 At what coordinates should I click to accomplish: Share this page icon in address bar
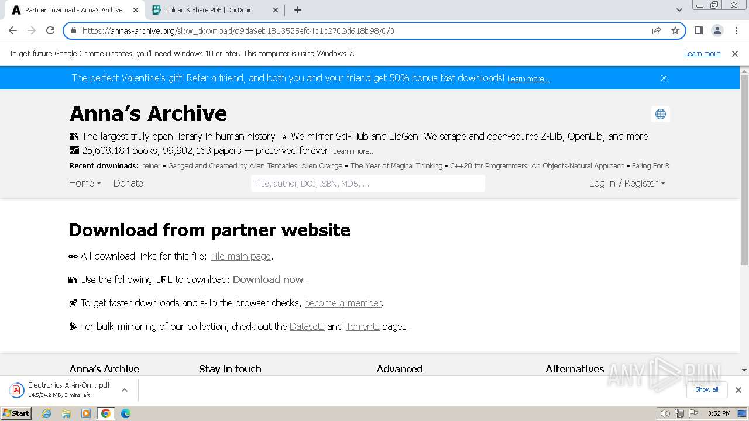tap(657, 30)
